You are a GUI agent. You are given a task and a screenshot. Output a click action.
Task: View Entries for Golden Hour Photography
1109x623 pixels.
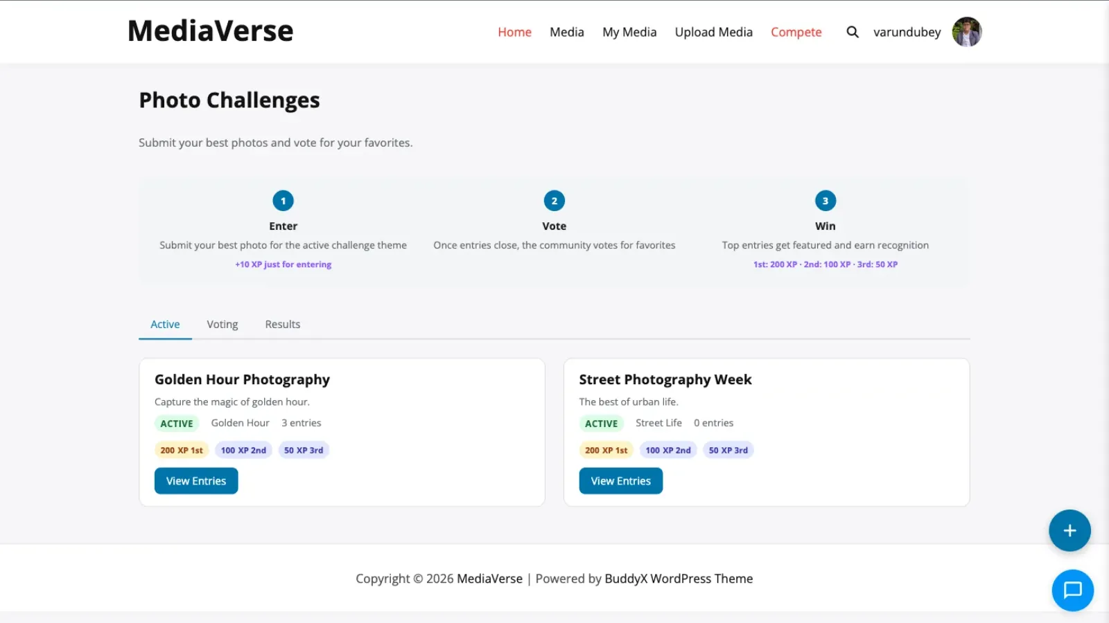pos(196,481)
